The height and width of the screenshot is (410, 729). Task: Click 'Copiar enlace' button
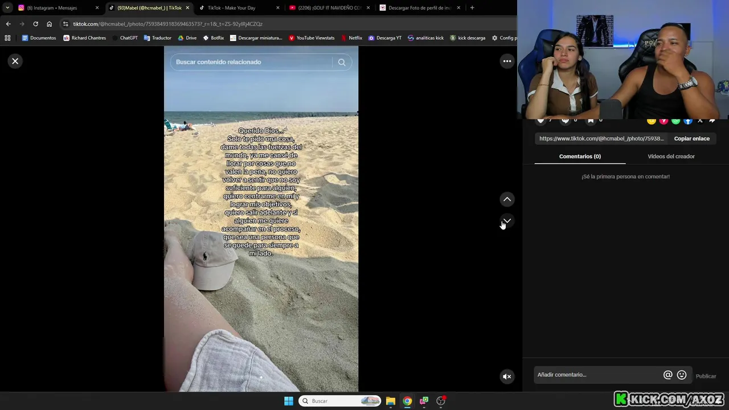[x=691, y=138]
